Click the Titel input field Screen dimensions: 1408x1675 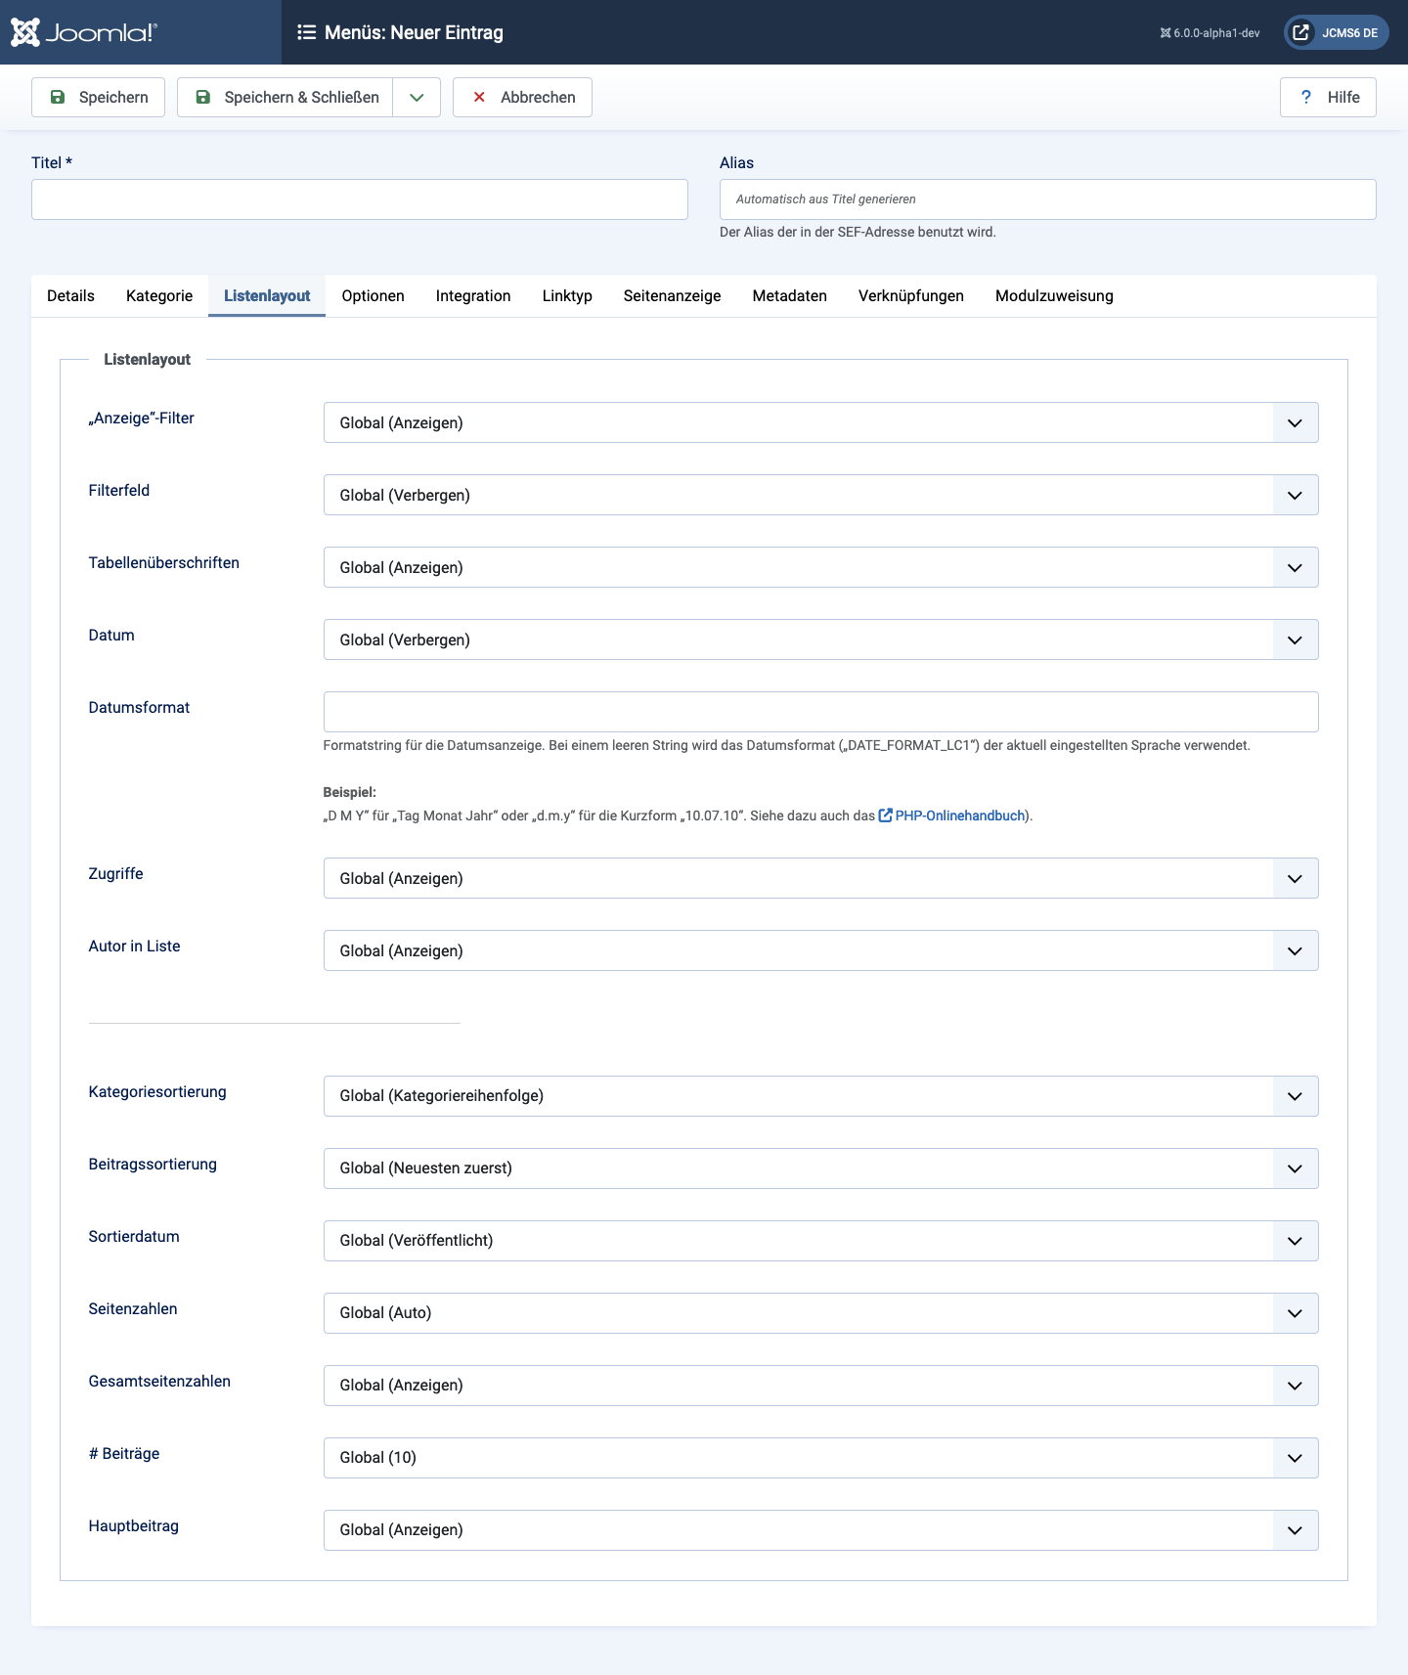point(360,199)
